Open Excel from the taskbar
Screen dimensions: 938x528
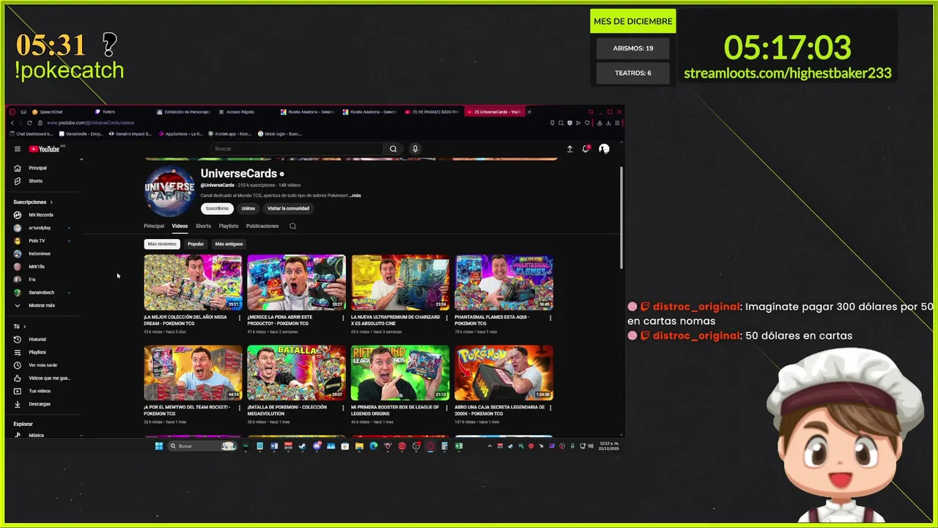(x=458, y=446)
